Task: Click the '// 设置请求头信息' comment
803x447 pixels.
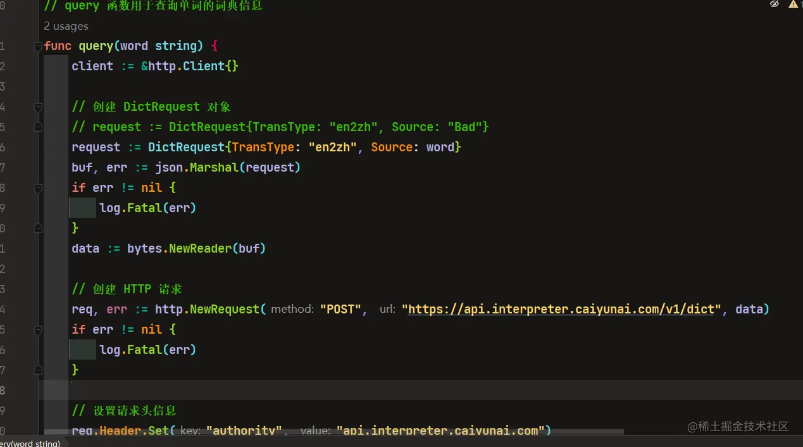Action: click(x=124, y=410)
